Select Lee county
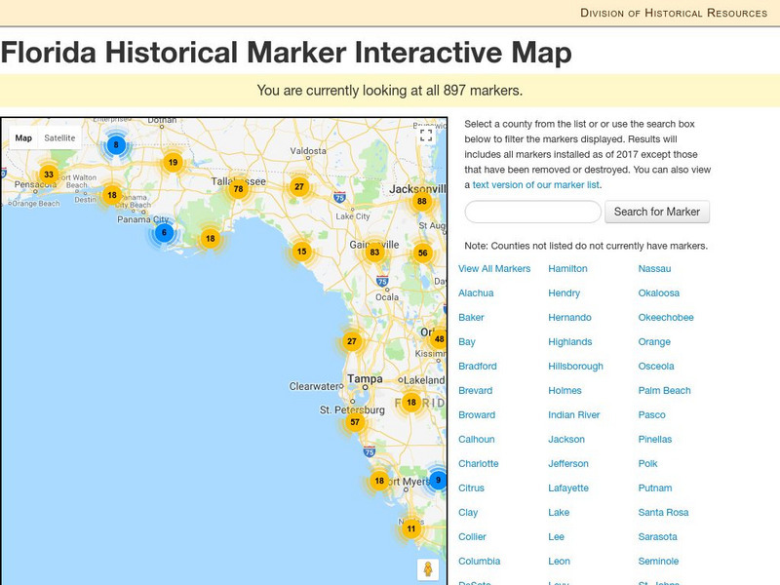780x585 pixels. pos(556,537)
